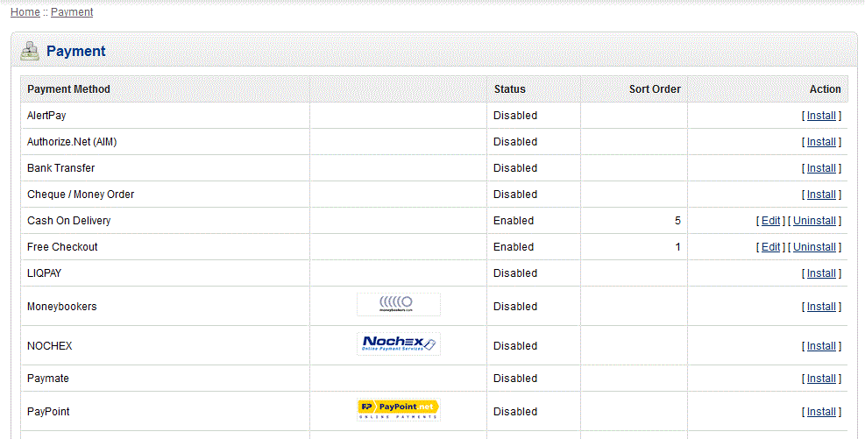Install the NOCHEX payment method
The width and height of the screenshot is (865, 439).
tap(821, 346)
